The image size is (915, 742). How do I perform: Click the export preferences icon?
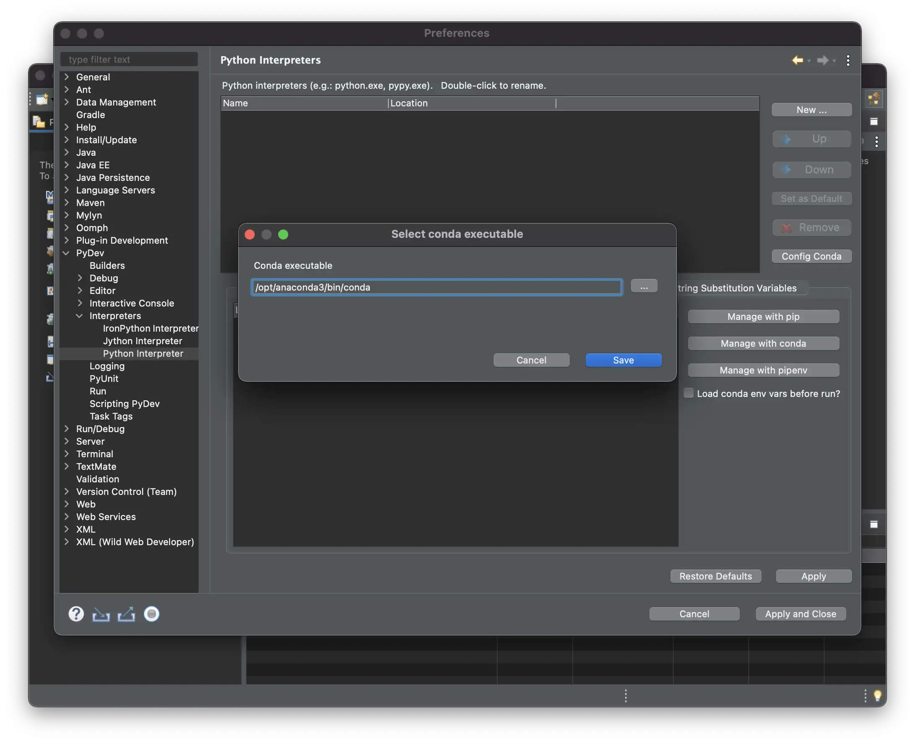click(x=126, y=614)
